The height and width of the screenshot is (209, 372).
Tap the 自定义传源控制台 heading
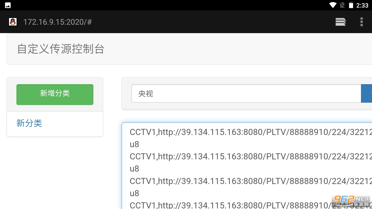(60, 49)
